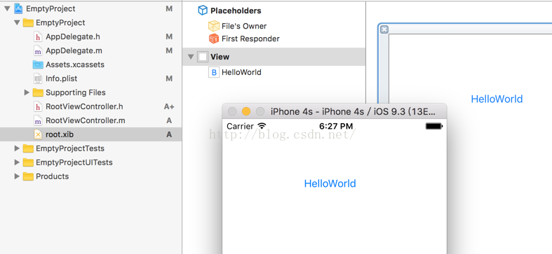Click the 6:27 PM clock in simulator
Image resolution: width=552 pixels, height=254 pixels.
[336, 126]
